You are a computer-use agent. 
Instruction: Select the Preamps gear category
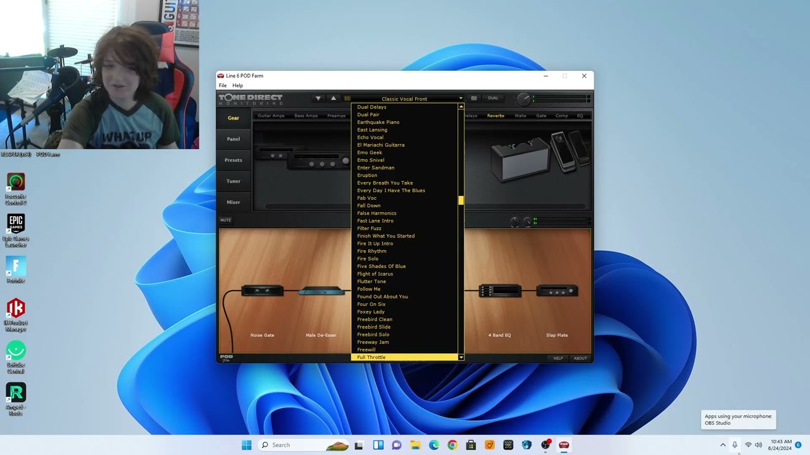click(x=337, y=116)
